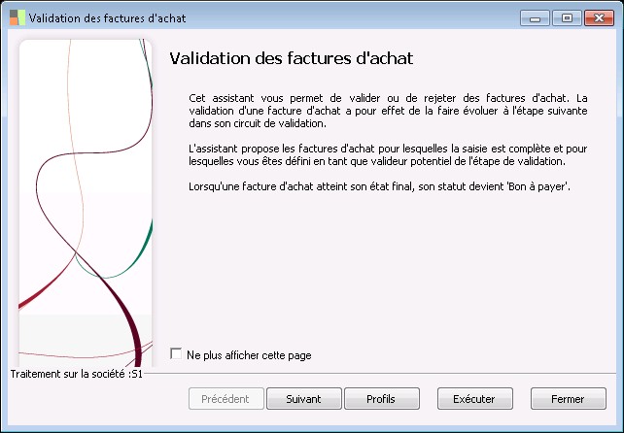Click the 'Traitement sur la société :S1' status text
The image size is (624, 433).
(x=76, y=374)
